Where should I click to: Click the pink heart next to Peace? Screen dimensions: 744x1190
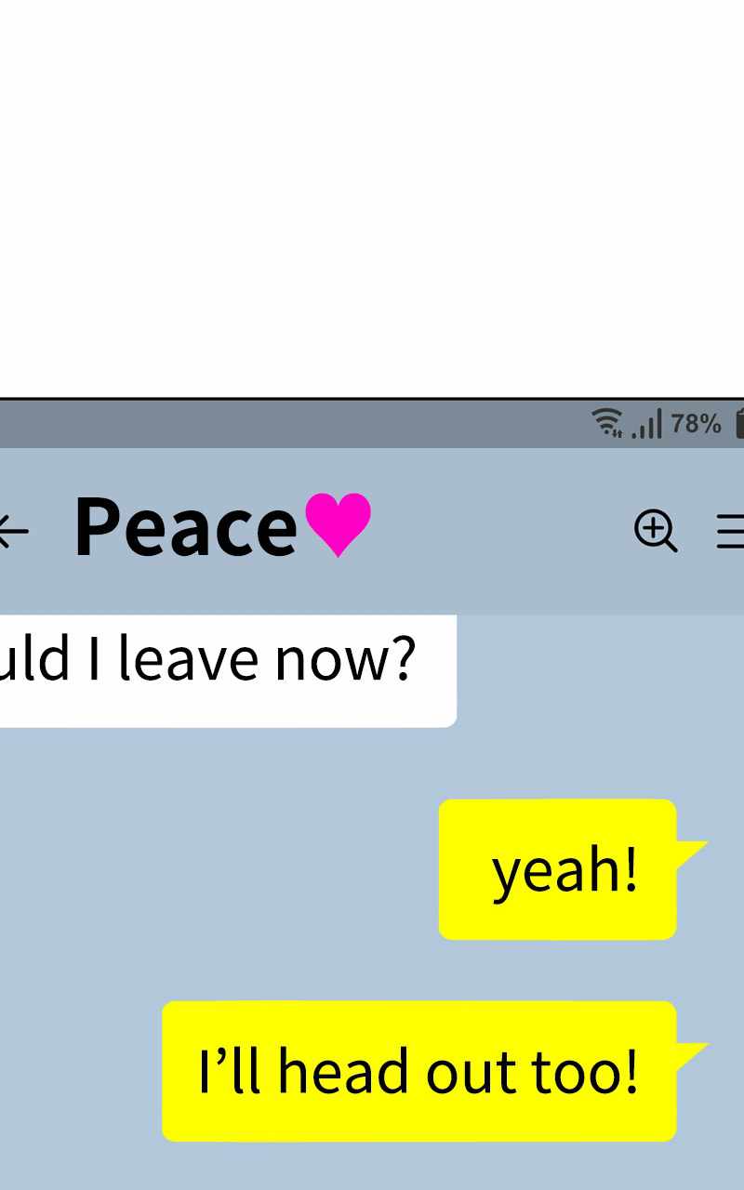tap(339, 524)
